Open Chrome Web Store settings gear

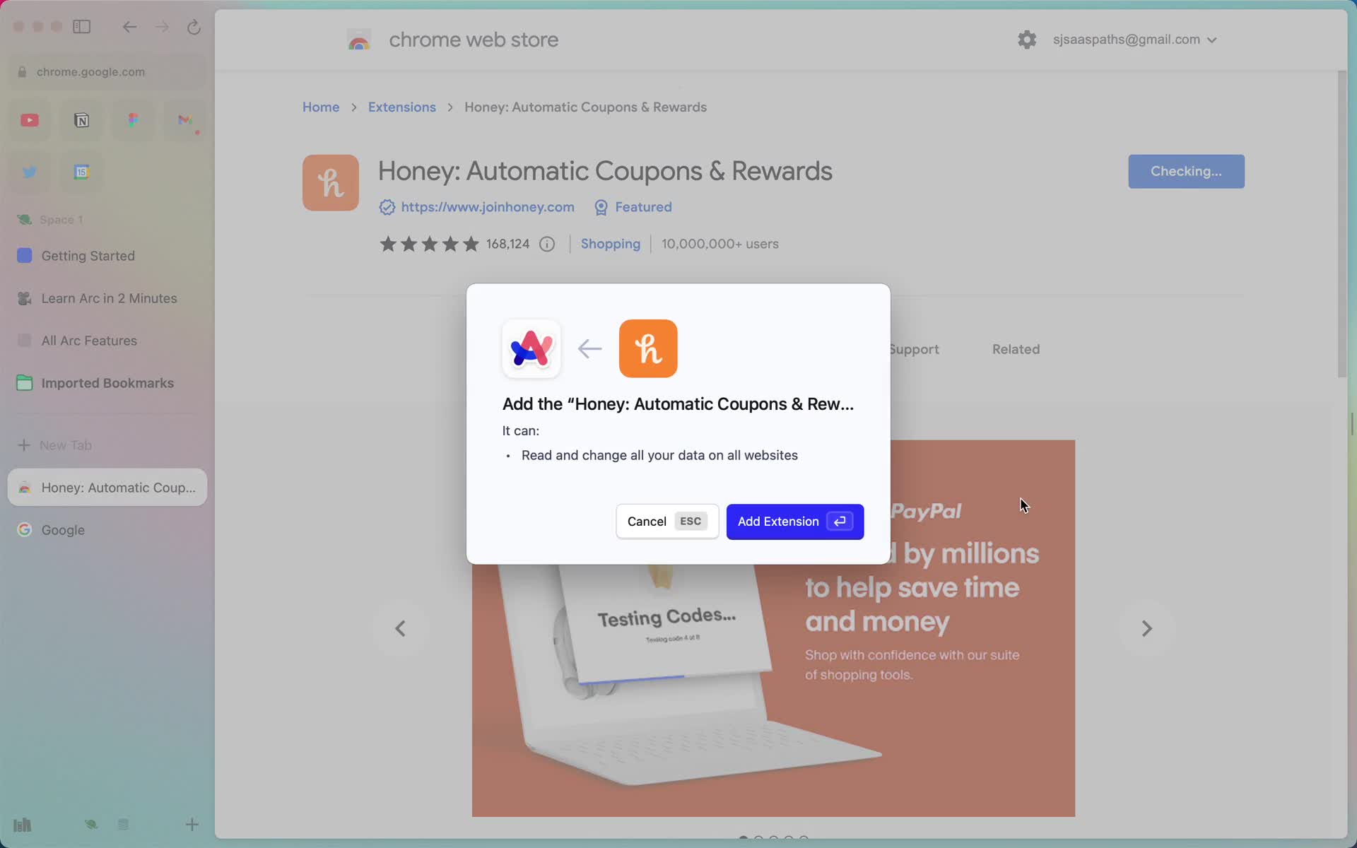pyautogui.click(x=1027, y=39)
